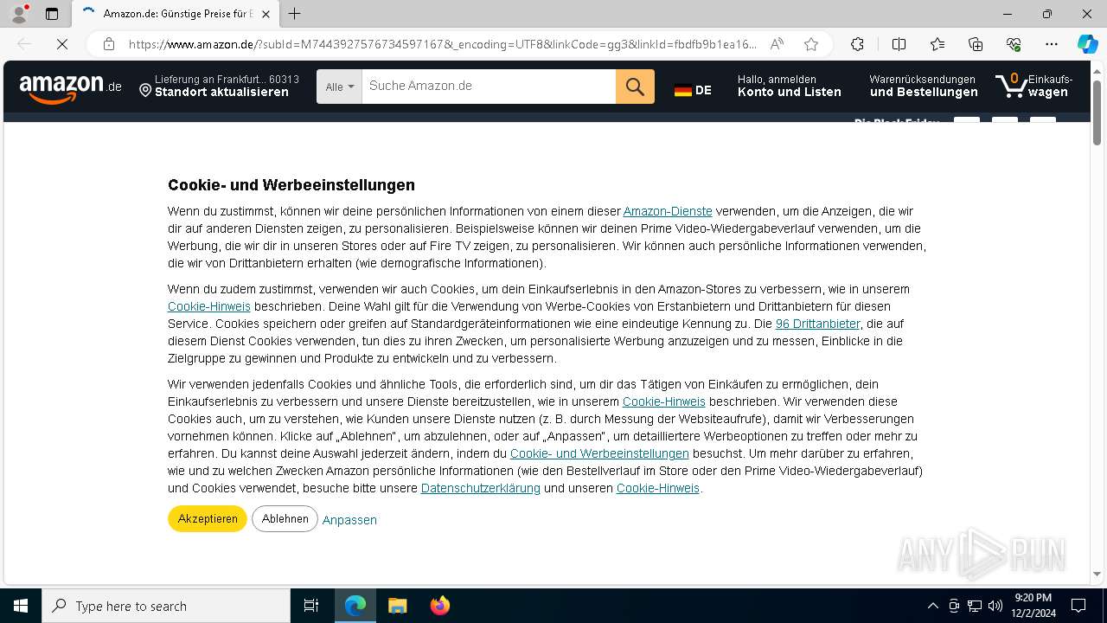Open the DE language flag selector
The width and height of the screenshot is (1107, 623).
pos(693,90)
